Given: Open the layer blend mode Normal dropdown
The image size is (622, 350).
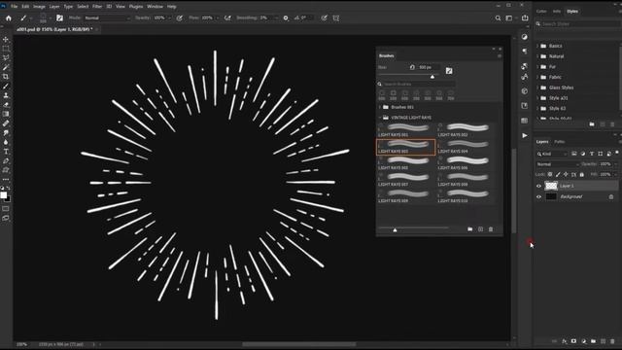Looking at the screenshot, I should point(558,164).
